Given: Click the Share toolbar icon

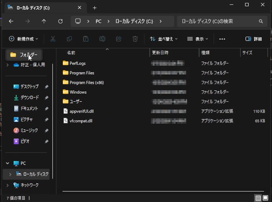Looking at the screenshot, I should [119, 39].
